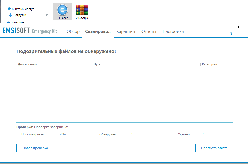Image resolution: width=248 pixels, height=164 pixels.
Task: Click the Просмотр отчёта button
Action: pyautogui.click(x=214, y=148)
